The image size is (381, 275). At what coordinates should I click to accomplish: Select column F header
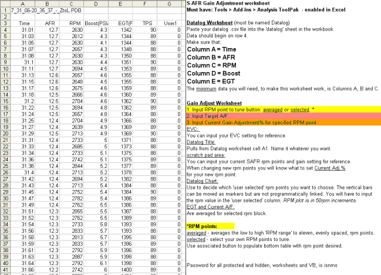pyautogui.click(x=145, y=4)
